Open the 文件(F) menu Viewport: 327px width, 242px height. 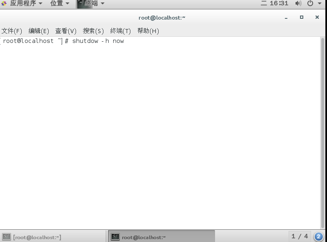(x=12, y=31)
